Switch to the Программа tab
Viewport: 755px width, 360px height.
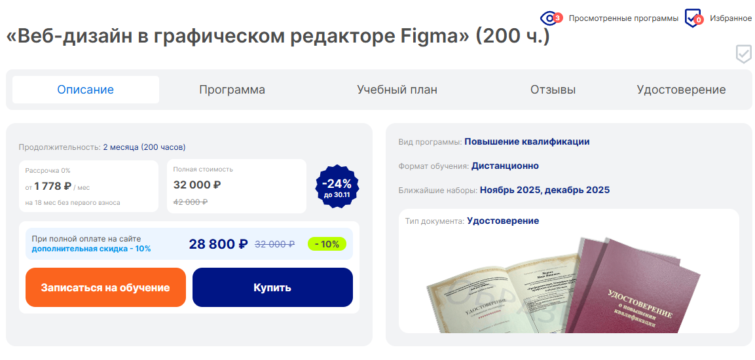(x=232, y=90)
